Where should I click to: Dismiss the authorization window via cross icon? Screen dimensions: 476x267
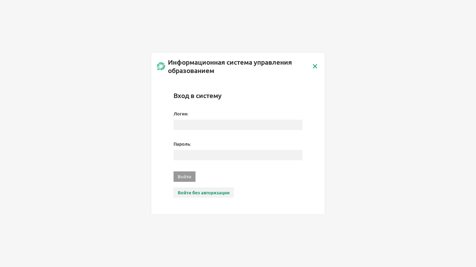tap(315, 66)
